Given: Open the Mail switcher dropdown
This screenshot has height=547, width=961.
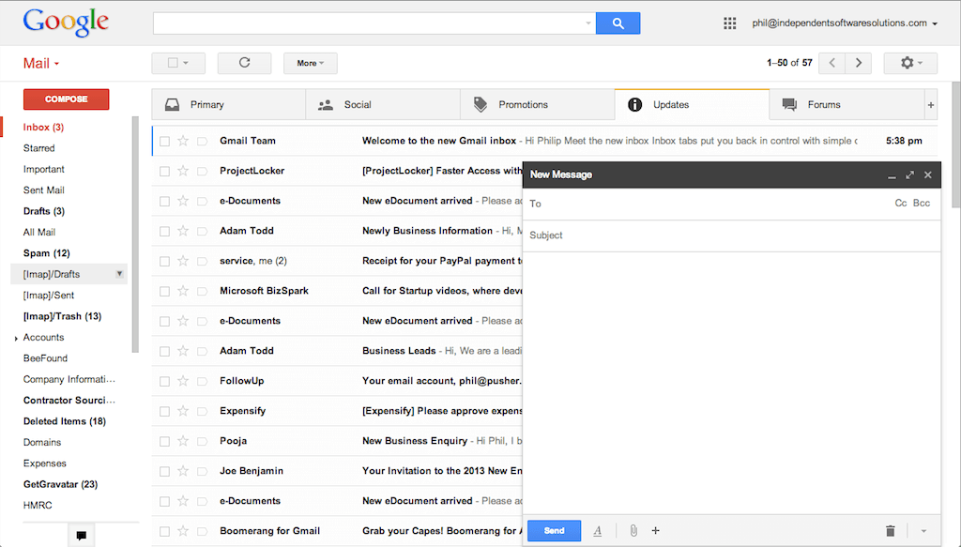Looking at the screenshot, I should click(41, 64).
